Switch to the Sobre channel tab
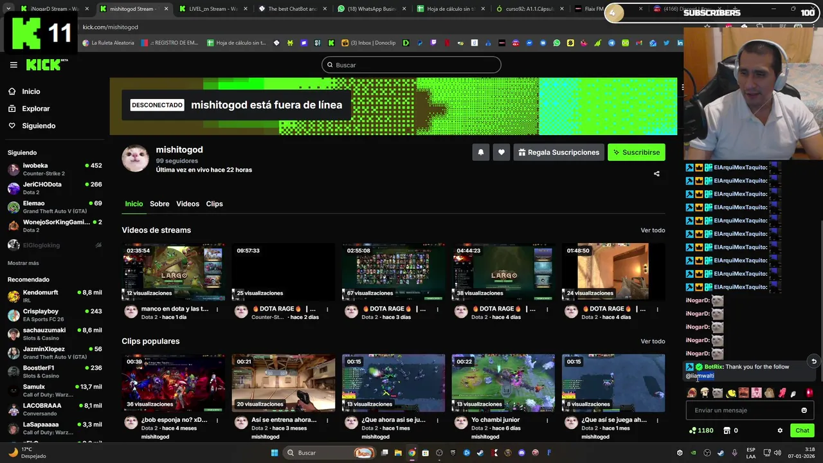The image size is (823, 463). point(159,204)
